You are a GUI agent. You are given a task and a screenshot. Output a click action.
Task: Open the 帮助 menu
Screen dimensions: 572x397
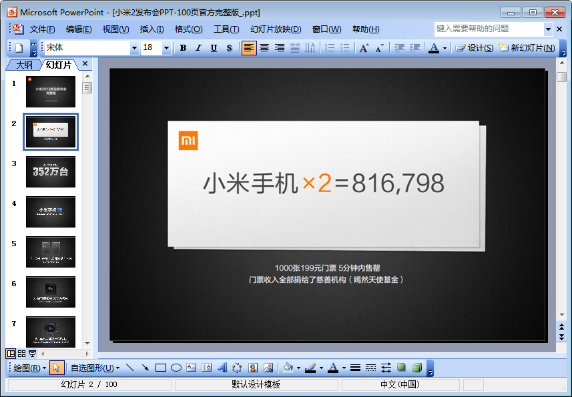click(x=366, y=29)
